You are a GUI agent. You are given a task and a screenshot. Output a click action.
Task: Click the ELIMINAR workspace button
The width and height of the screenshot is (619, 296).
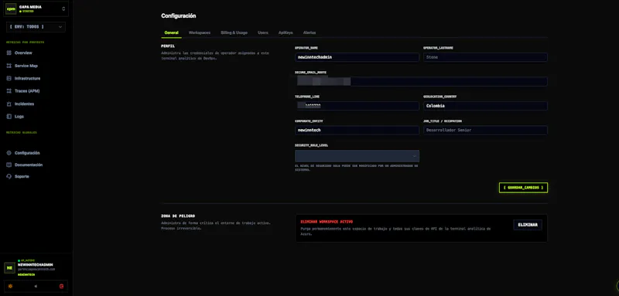528,225
